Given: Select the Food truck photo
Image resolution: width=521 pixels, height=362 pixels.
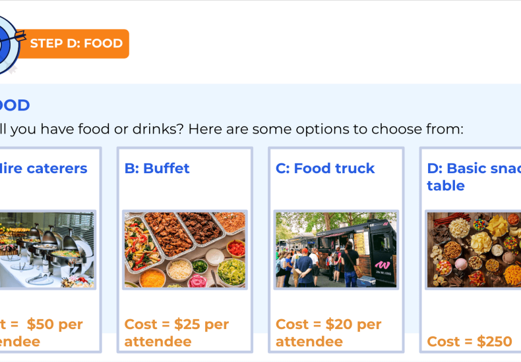Looking at the screenshot, I should [x=336, y=249].
